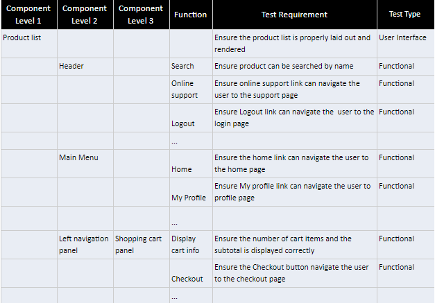The width and height of the screenshot is (435, 303).
Task: Select the Checkout function cell
Action: click(x=191, y=273)
